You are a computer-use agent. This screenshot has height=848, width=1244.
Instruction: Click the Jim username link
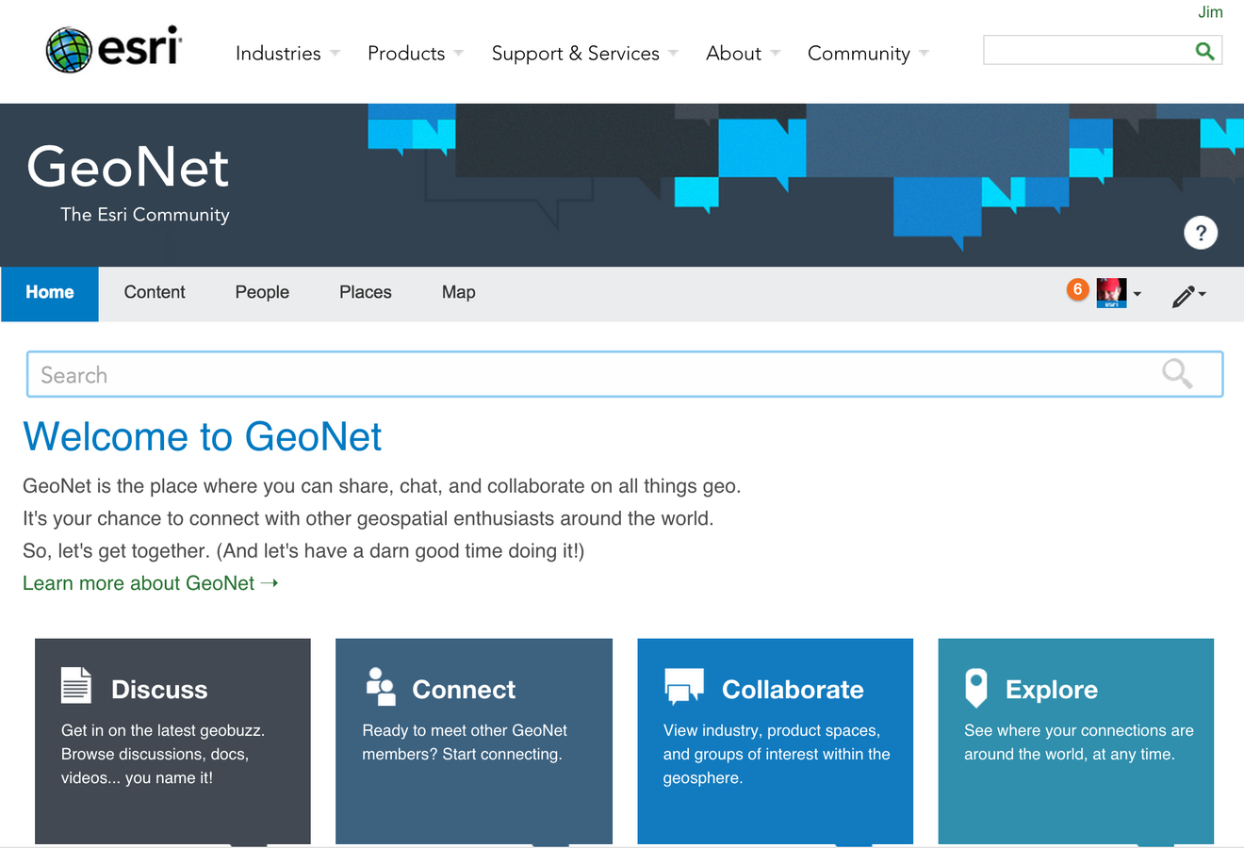click(1210, 12)
